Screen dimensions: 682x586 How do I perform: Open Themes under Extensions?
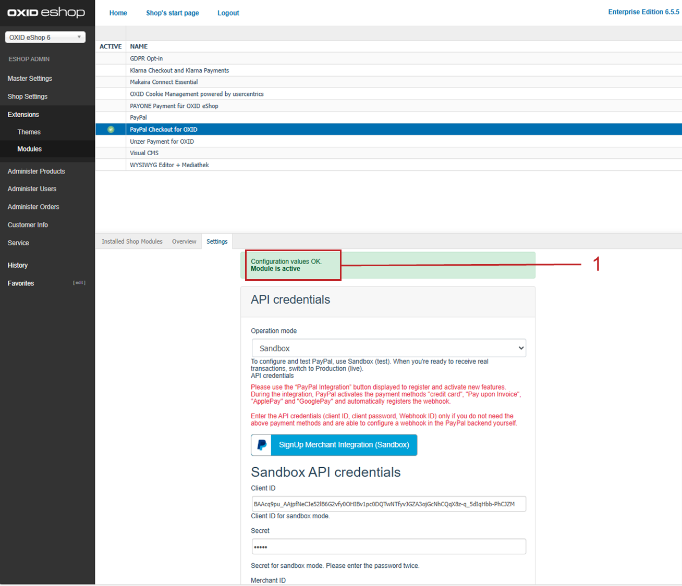[29, 132]
